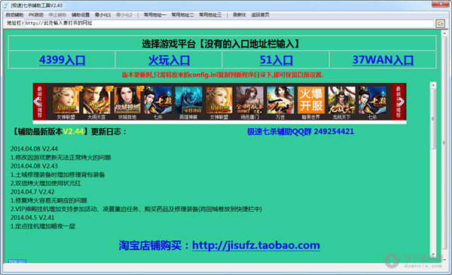Click the inner scrollbar up arrow
Image resolution: width=452 pixels, height=275 pixels.
pyautogui.click(x=432, y=85)
